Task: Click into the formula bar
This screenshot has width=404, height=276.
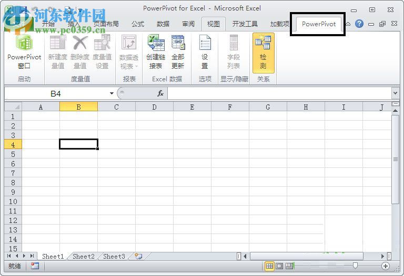Action: click(279, 93)
